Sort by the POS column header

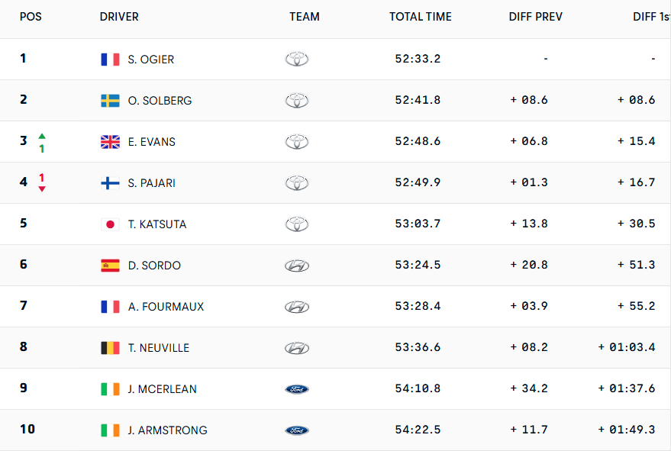(x=31, y=17)
